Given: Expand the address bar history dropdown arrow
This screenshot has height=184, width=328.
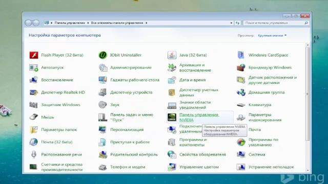Looking at the screenshot, I should pyautogui.click(x=231, y=23).
